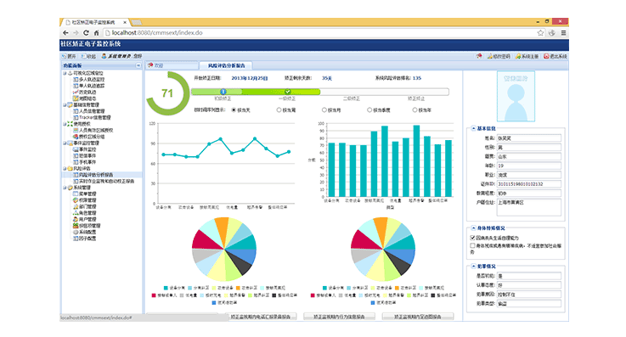Open Tracker信息管理 item icon
626x337 pixels.
click(x=76, y=118)
